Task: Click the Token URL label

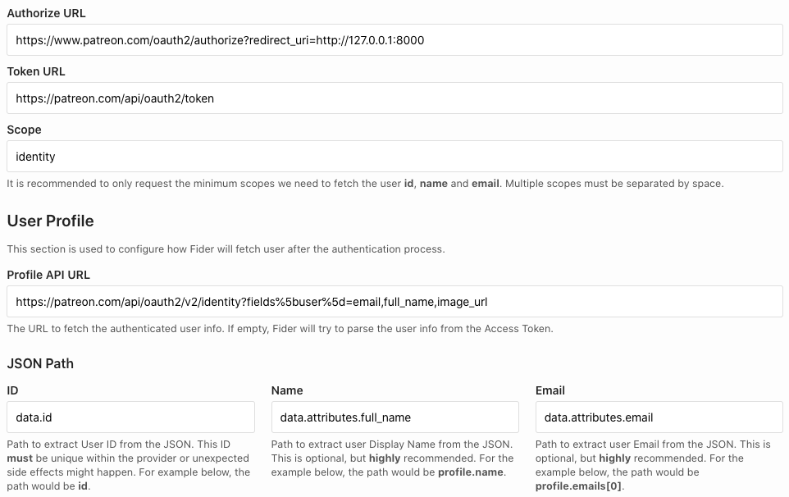Action: coord(34,71)
